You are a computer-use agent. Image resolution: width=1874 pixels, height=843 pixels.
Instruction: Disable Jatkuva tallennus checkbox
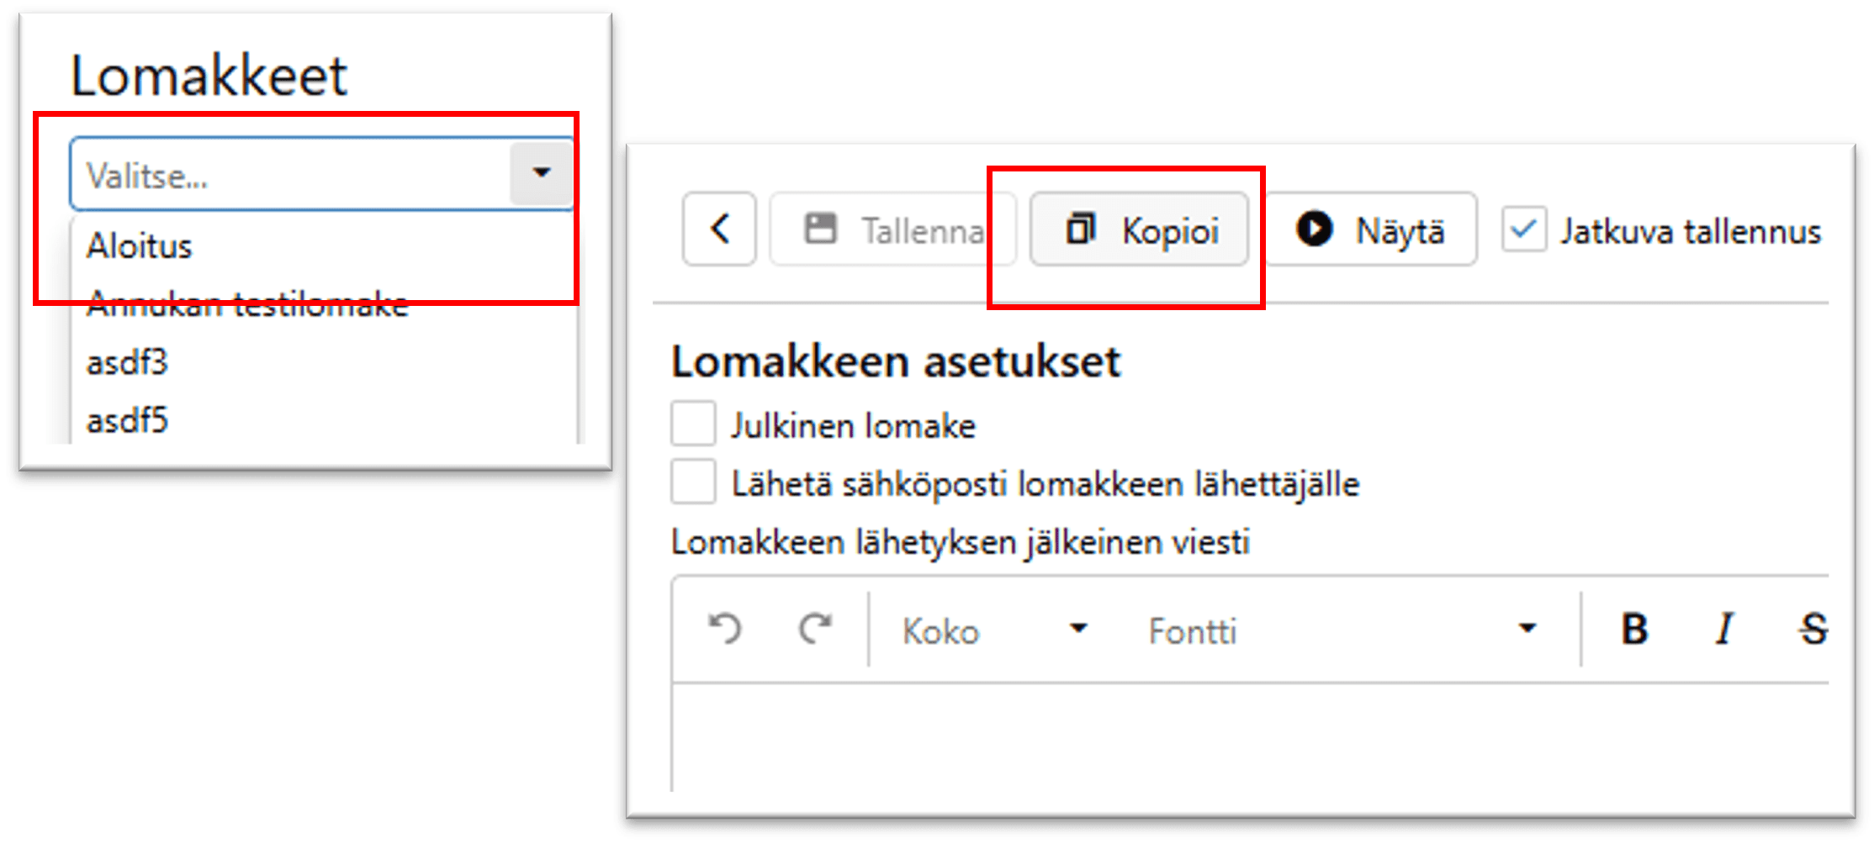tap(1524, 229)
